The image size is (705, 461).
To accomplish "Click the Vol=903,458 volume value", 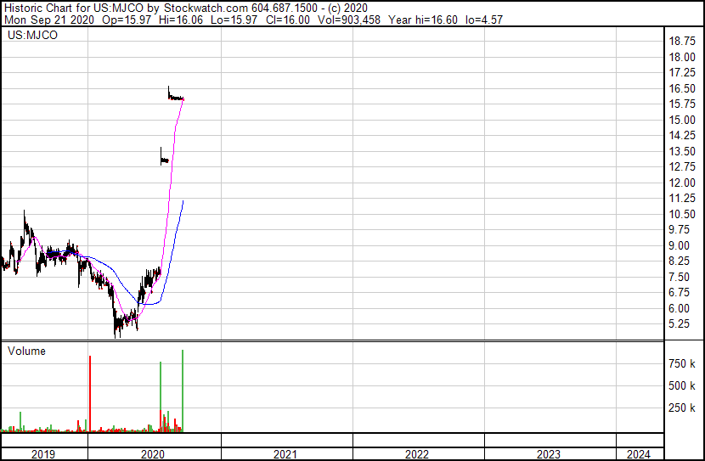I will (349, 20).
